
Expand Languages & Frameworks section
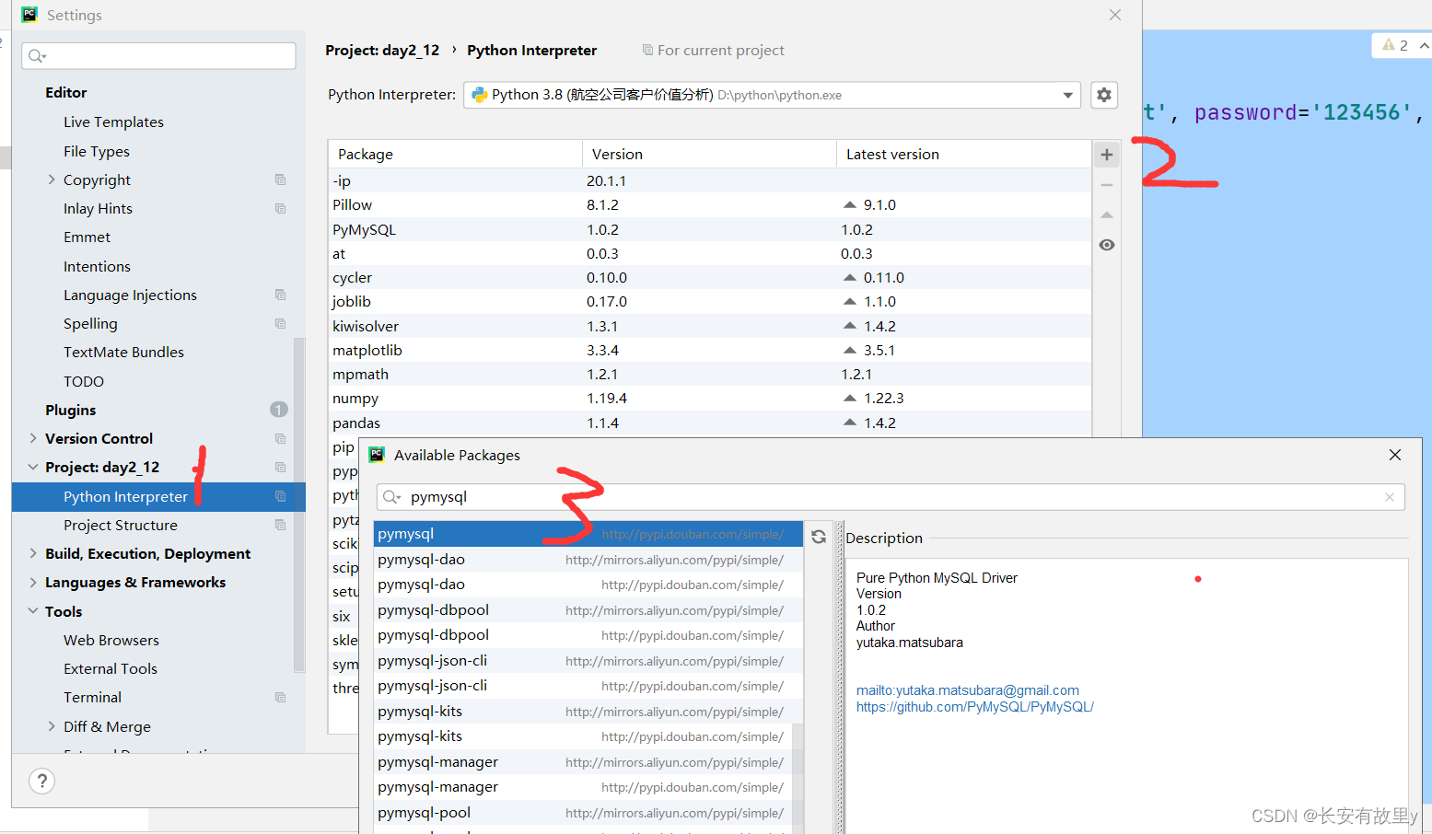33,582
